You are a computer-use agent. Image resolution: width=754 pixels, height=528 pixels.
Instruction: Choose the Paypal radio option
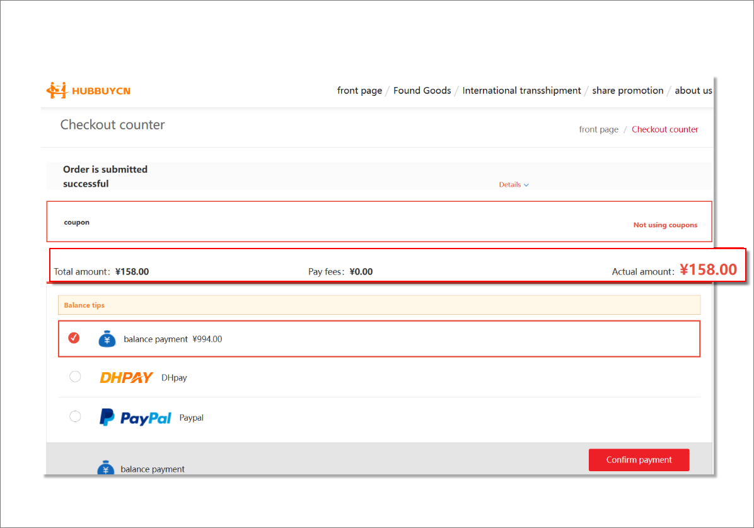click(75, 416)
